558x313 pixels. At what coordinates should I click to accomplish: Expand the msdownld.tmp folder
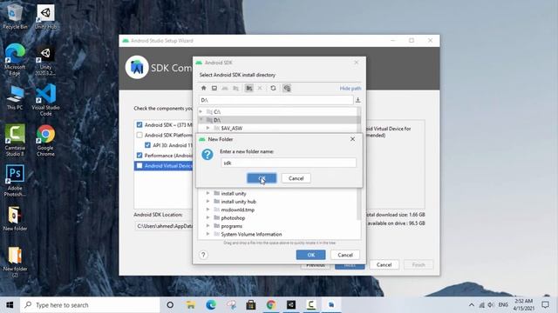point(208,210)
